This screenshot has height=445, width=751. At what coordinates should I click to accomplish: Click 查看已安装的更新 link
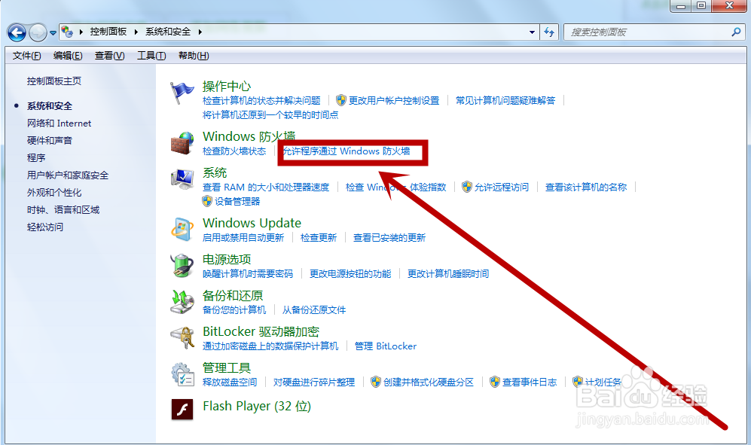[389, 238]
